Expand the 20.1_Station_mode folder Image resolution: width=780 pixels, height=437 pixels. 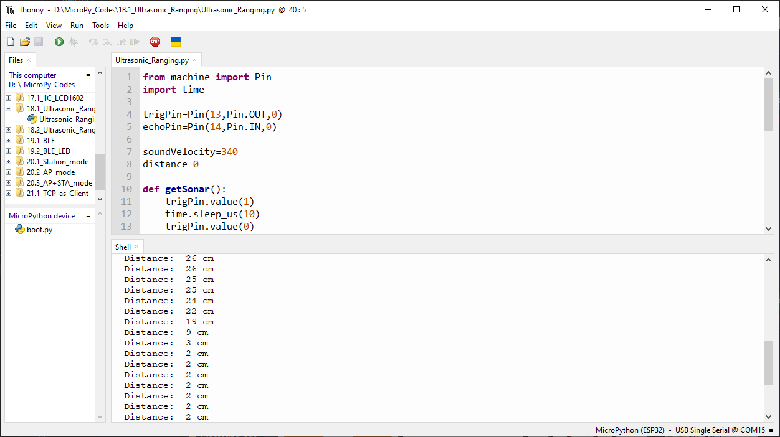point(9,162)
